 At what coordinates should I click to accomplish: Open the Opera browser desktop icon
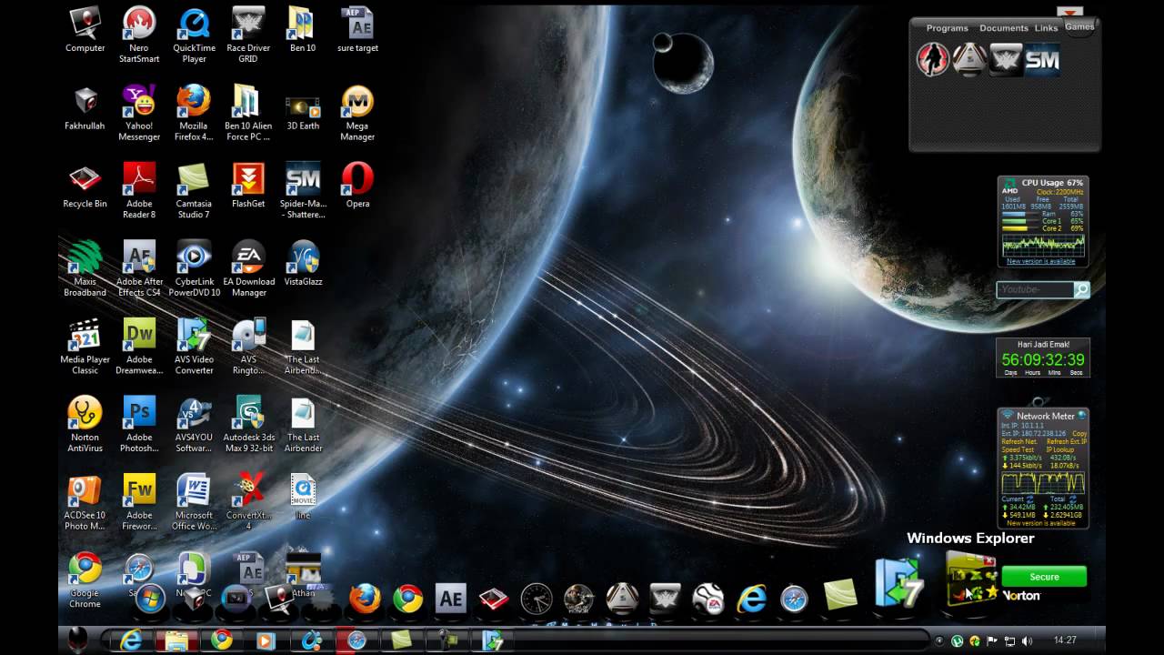pyautogui.click(x=357, y=186)
